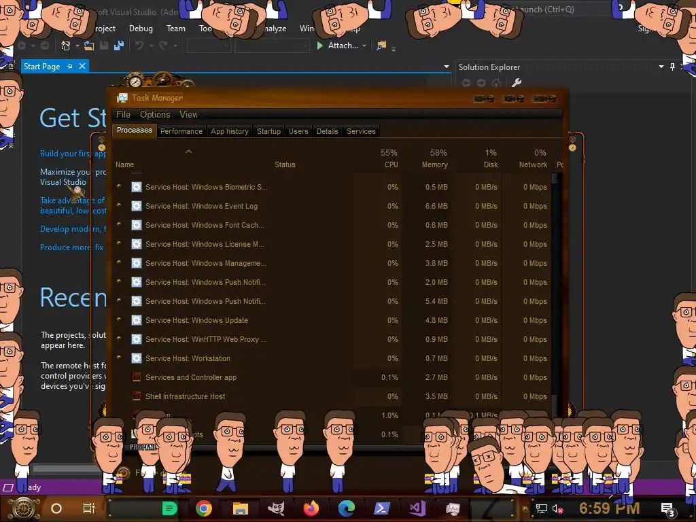The height and width of the screenshot is (522, 696).
Task: Launch Firefox from the taskbar
Action: [x=311, y=508]
